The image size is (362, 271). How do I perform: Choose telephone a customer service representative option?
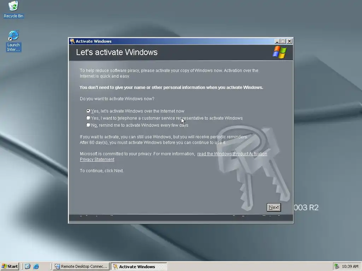coord(164,118)
